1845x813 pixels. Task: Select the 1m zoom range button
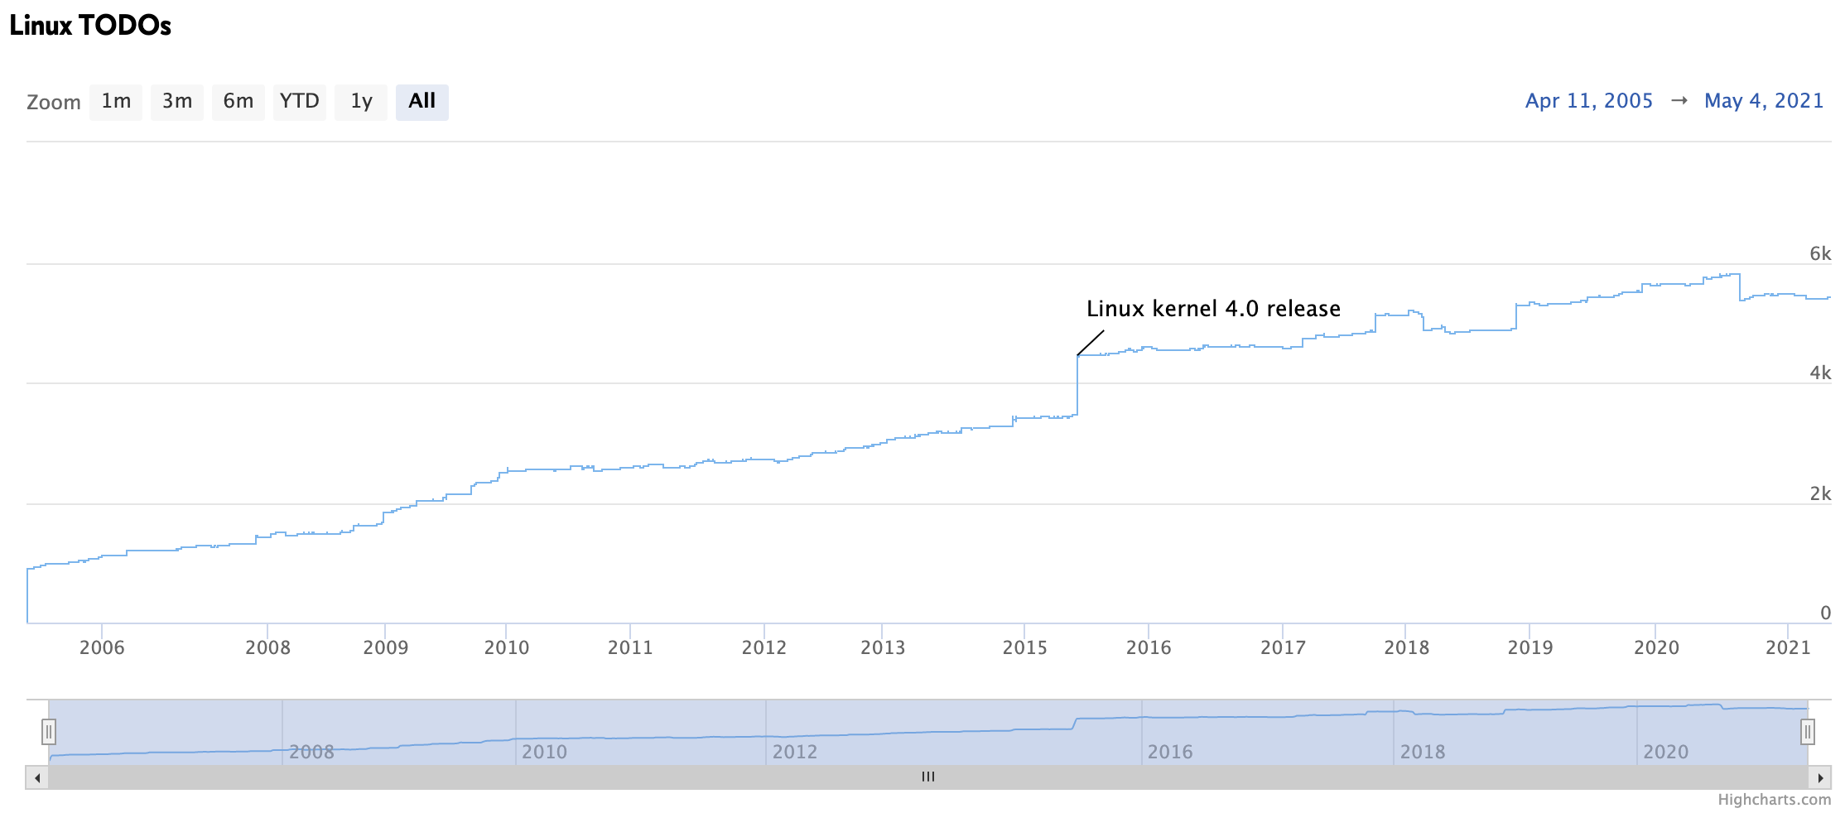coord(116,102)
